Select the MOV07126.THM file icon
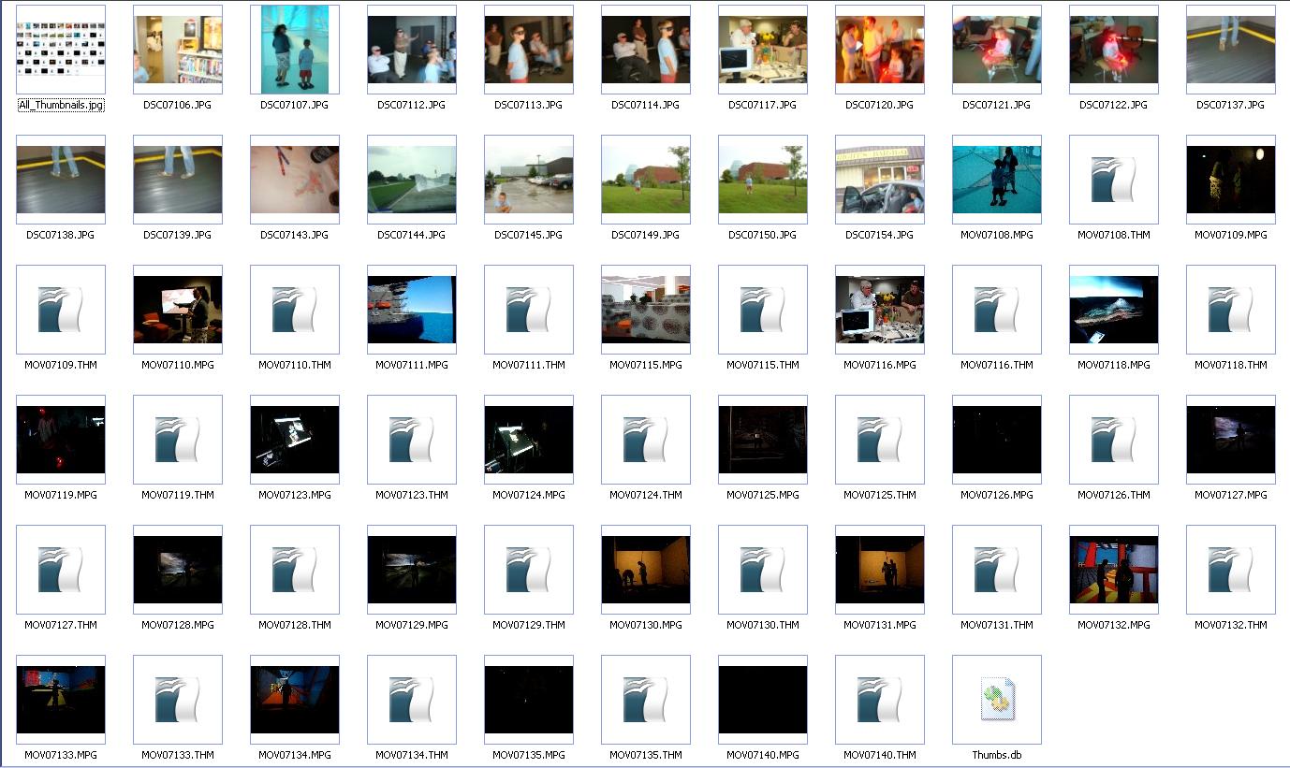The width and height of the screenshot is (1290, 768). pos(1114,440)
